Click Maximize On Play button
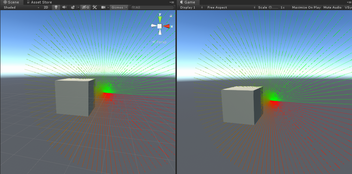 (x=306, y=7)
